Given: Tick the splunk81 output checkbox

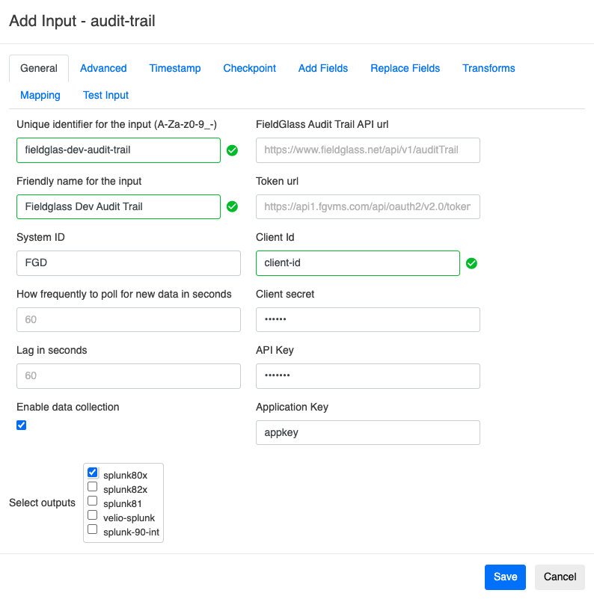Looking at the screenshot, I should pos(93,501).
